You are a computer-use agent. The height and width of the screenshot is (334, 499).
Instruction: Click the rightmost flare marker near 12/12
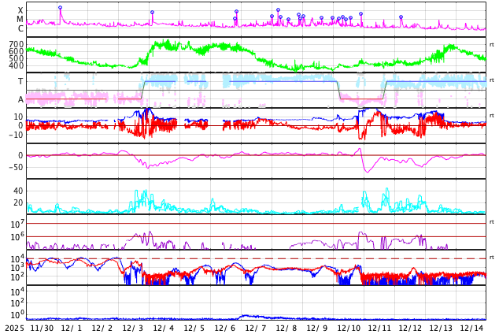401,17
